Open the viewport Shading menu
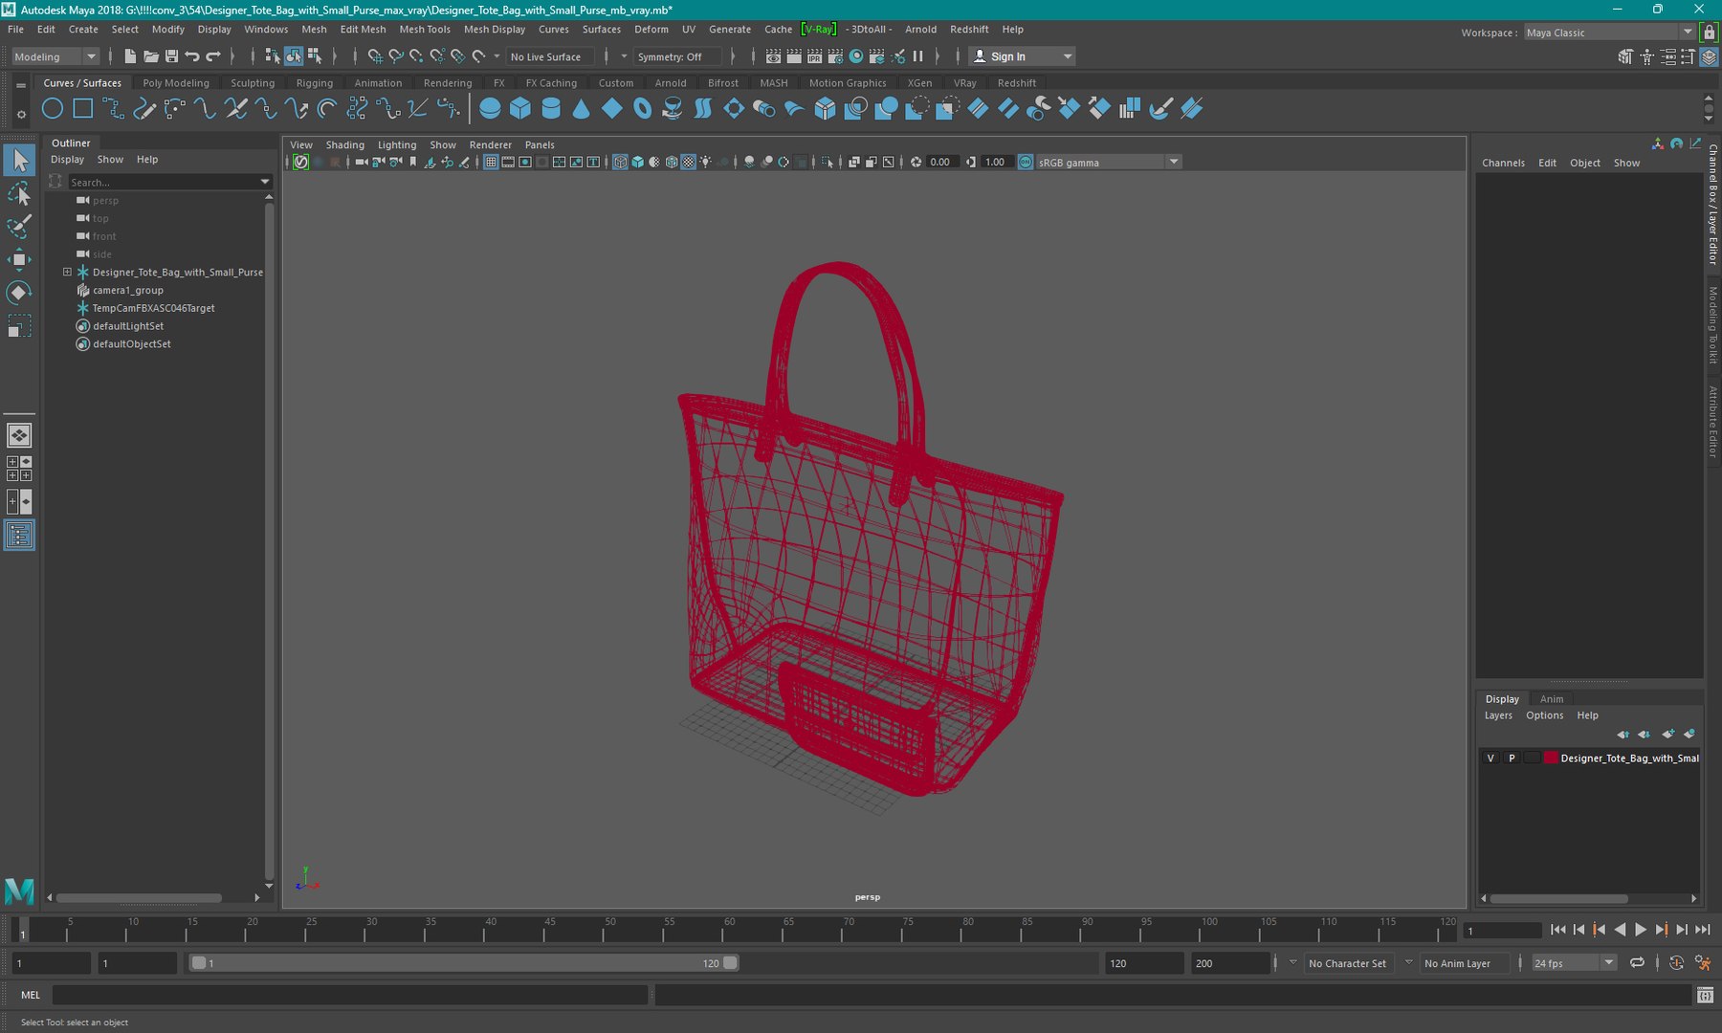The height and width of the screenshot is (1033, 1722). coord(344,145)
